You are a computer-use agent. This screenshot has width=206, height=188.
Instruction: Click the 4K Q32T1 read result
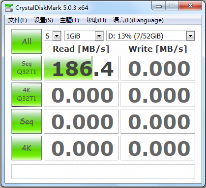pyautogui.click(x=81, y=95)
